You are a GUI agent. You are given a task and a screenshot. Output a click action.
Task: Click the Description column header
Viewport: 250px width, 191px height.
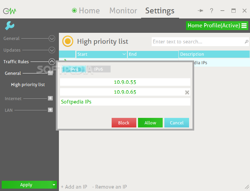[x=214, y=54]
